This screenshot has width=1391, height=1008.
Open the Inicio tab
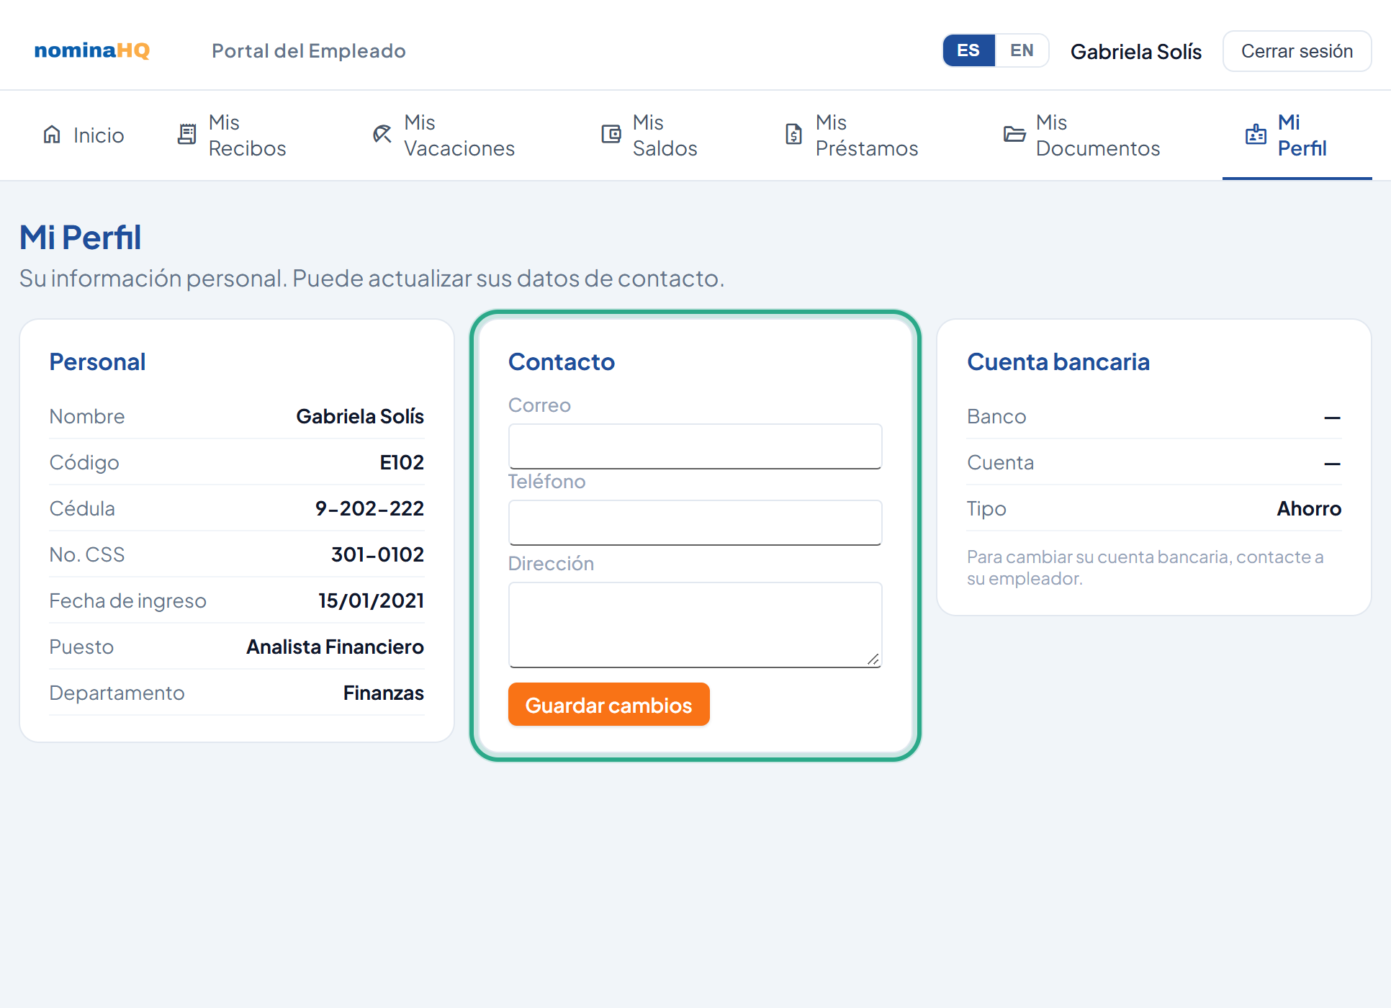(84, 135)
